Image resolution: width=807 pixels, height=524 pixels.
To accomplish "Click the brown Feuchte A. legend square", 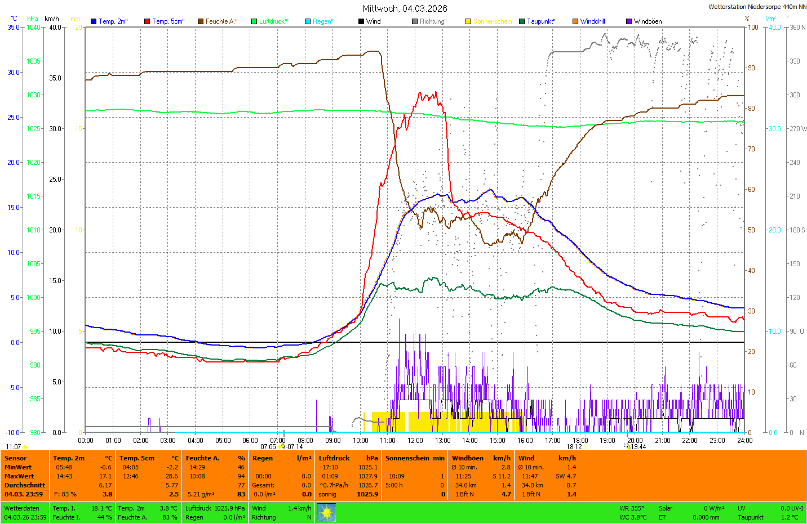I will (x=201, y=21).
